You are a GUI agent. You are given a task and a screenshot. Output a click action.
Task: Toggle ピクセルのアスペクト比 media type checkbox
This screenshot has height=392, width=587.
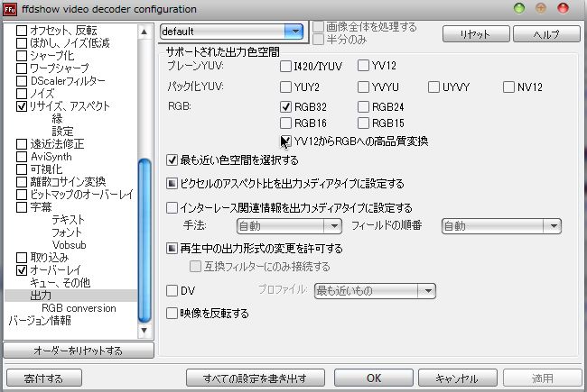pos(172,184)
